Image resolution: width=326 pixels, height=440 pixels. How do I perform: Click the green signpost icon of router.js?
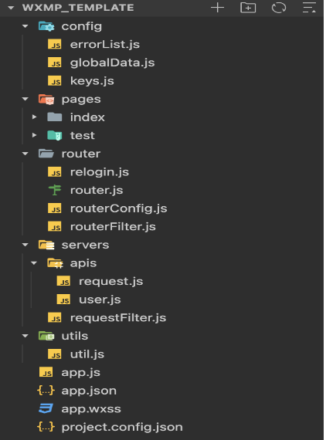(55, 190)
